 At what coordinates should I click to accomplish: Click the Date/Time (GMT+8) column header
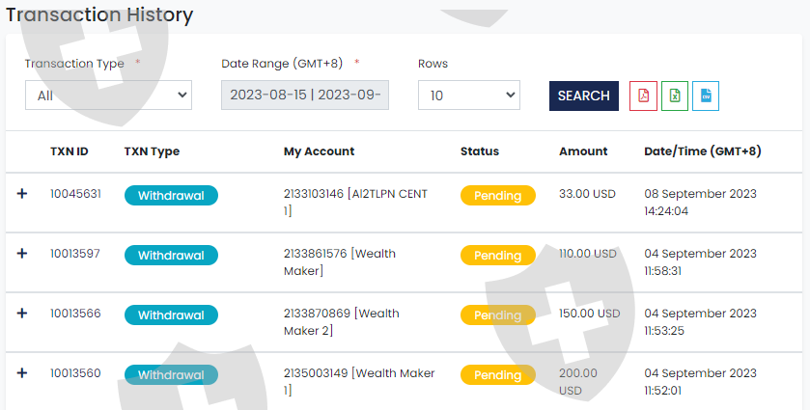point(702,151)
